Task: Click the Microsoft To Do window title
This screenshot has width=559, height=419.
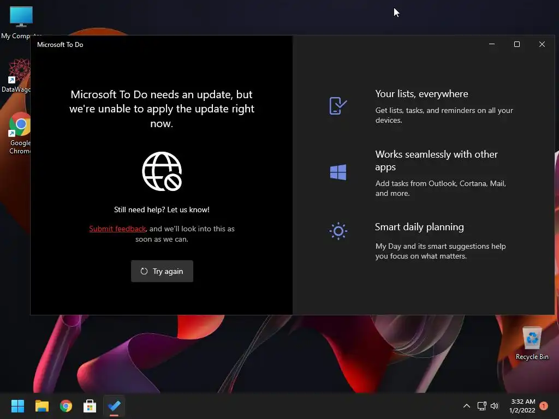Action: click(x=60, y=45)
